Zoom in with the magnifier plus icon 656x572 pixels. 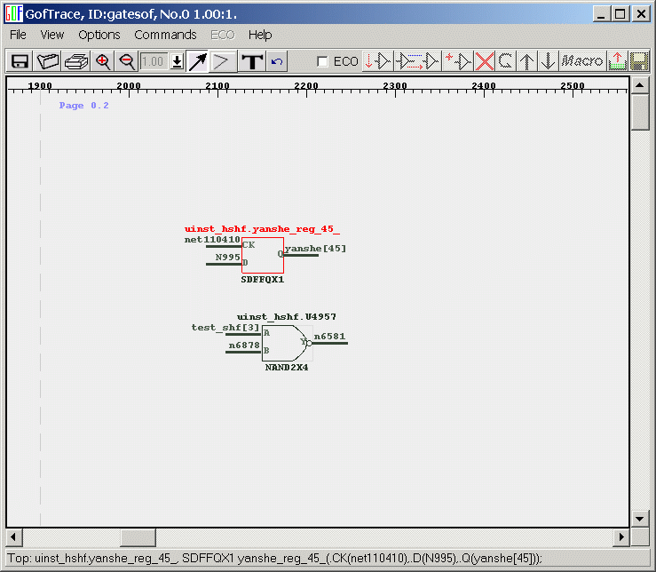click(x=103, y=61)
